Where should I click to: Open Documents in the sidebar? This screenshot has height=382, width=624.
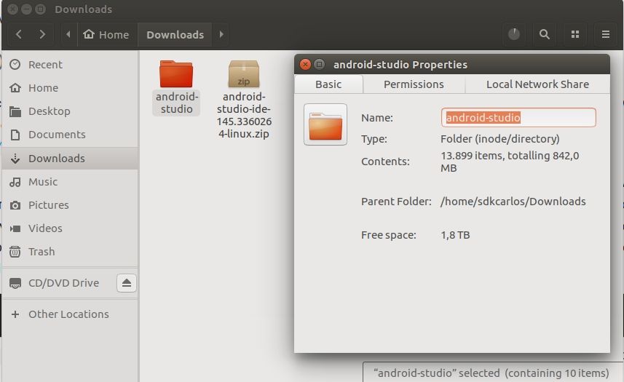pyautogui.click(x=70, y=135)
